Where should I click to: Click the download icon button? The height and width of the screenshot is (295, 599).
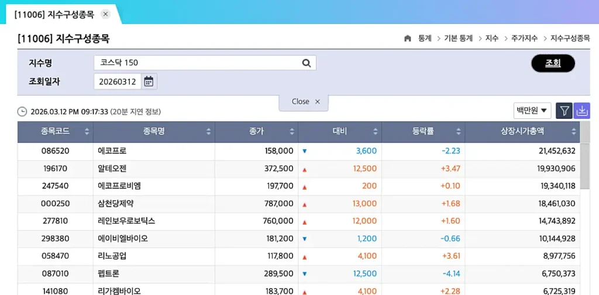581,111
